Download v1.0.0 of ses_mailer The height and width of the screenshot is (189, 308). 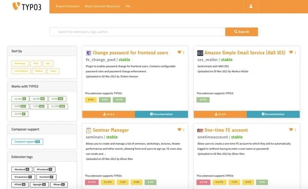(x=220, y=114)
